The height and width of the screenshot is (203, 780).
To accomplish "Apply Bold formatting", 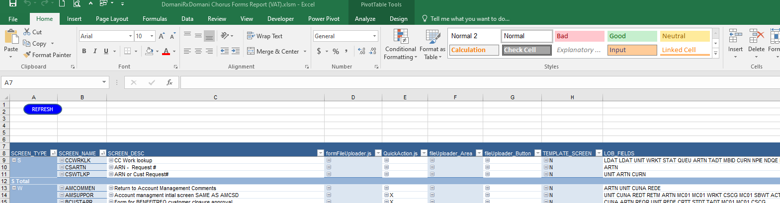I will 84,51.
